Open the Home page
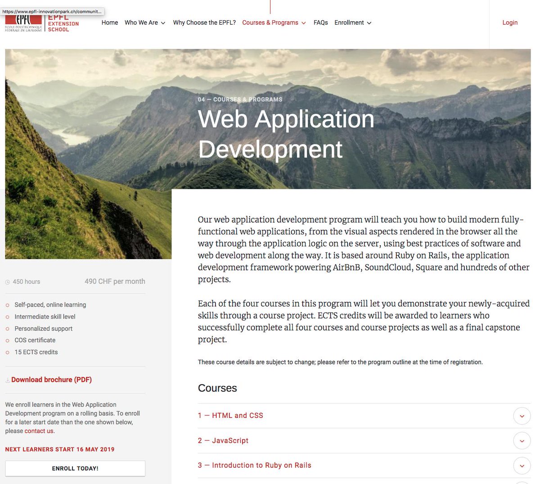 [110, 22]
